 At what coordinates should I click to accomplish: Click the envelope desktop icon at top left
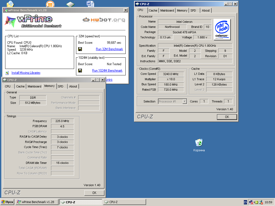click(x=10, y=4)
